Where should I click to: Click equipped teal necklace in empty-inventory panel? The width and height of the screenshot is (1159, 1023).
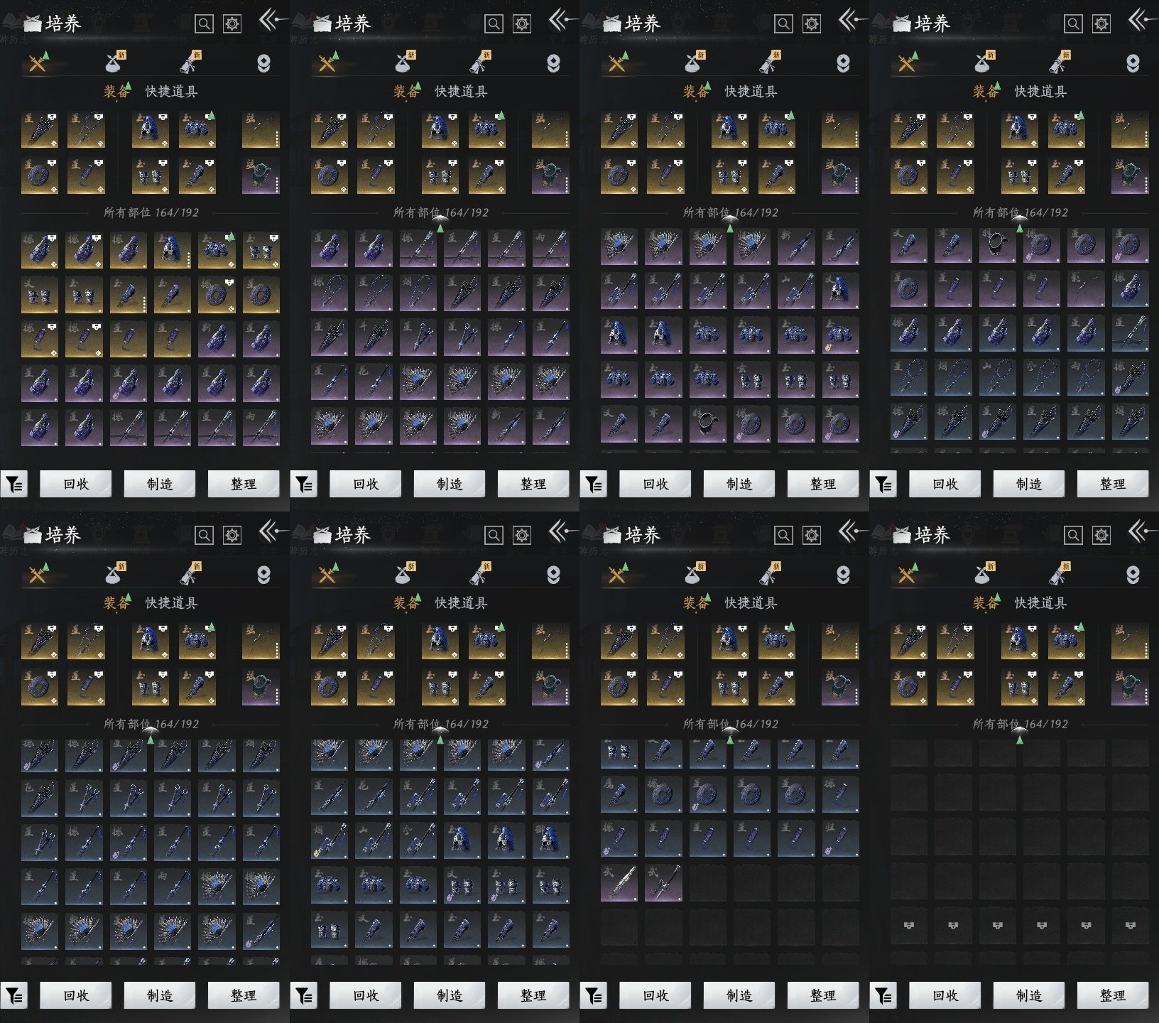click(x=1129, y=687)
